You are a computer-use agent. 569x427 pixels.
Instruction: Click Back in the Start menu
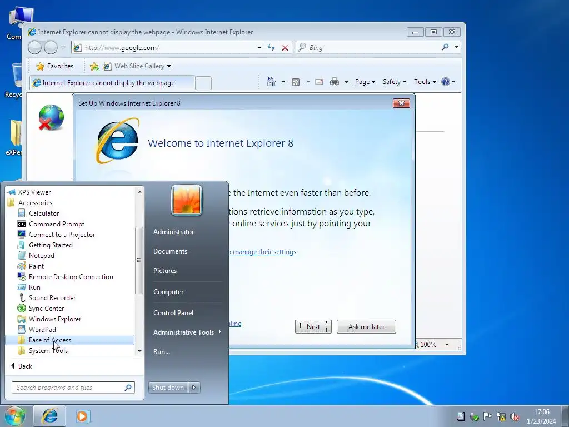point(22,366)
